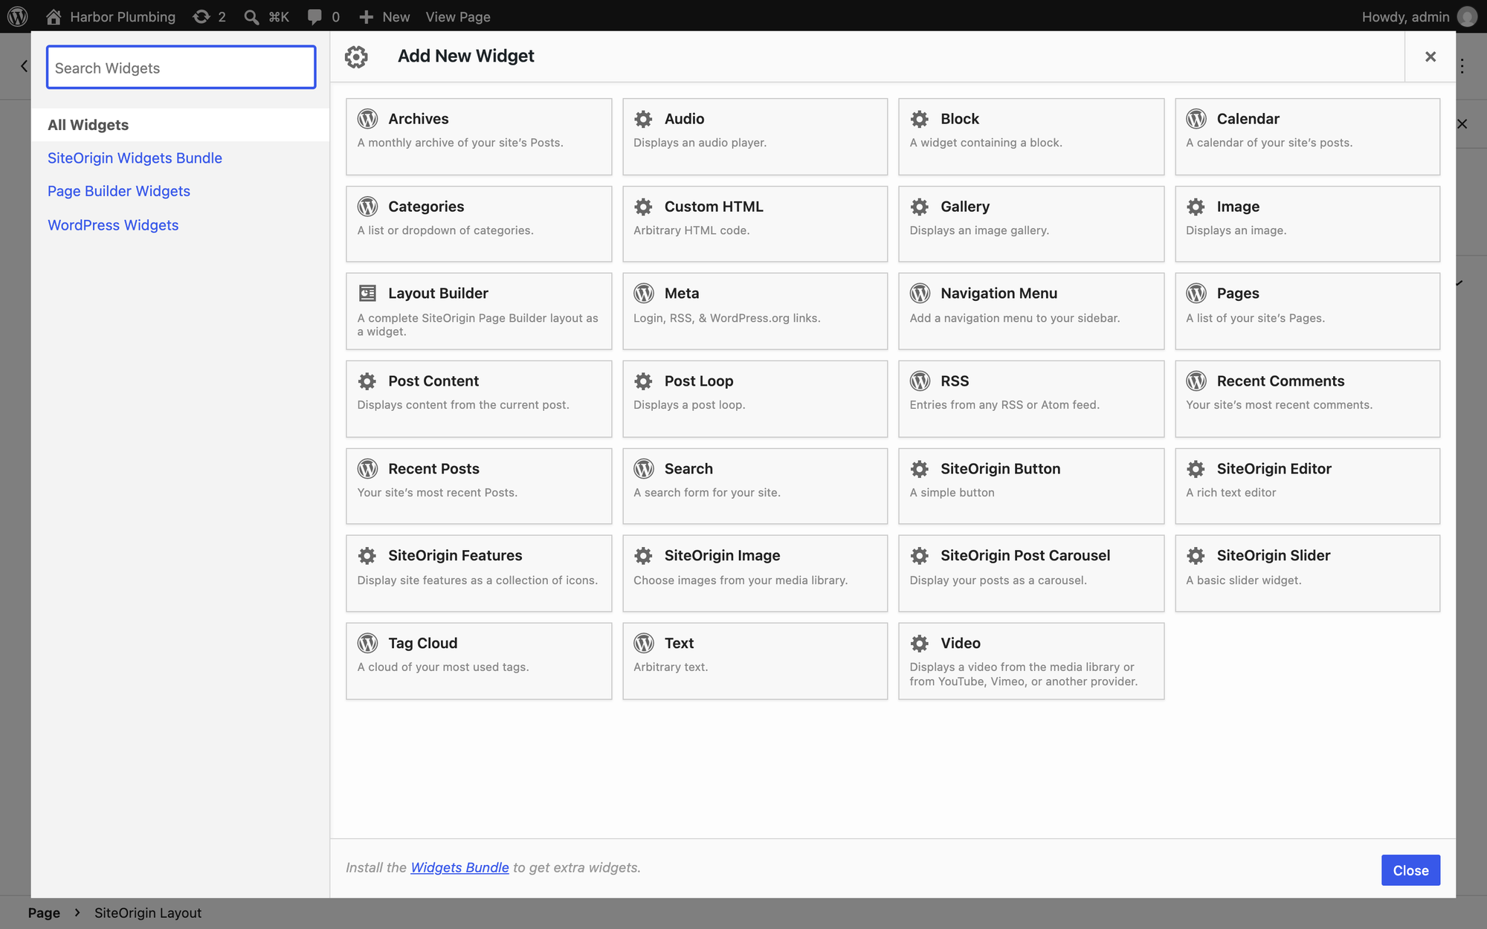Click the updates refresh icon

[201, 16]
